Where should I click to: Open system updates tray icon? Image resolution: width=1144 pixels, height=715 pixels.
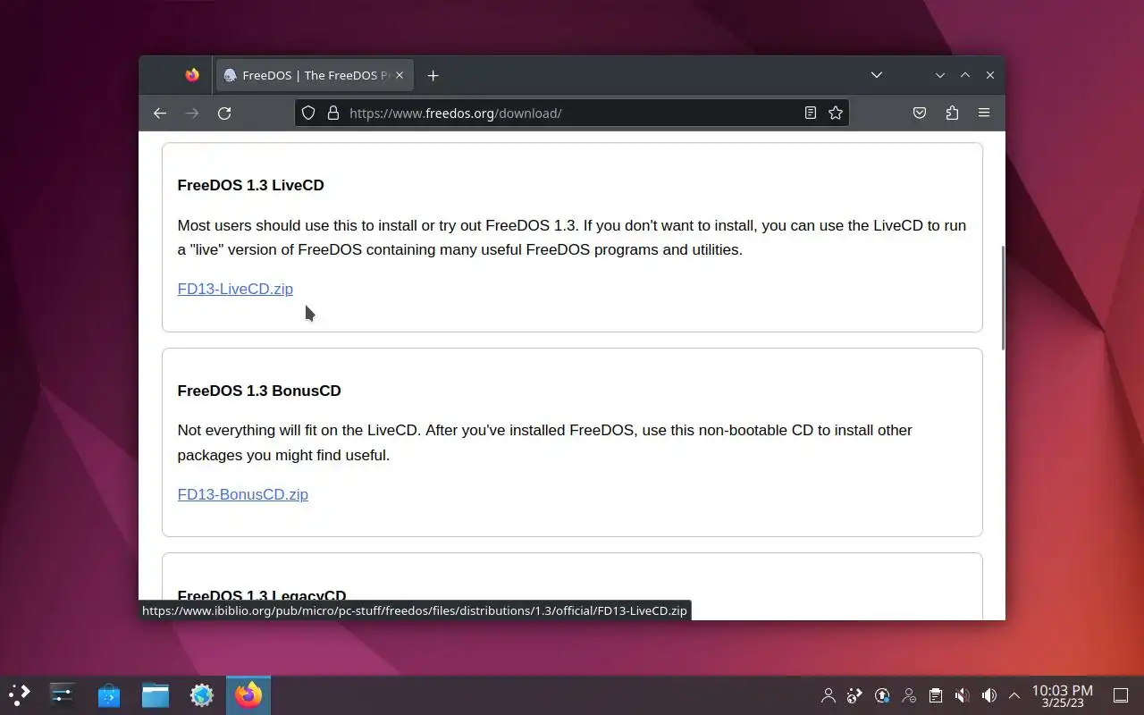pyautogui.click(x=882, y=695)
